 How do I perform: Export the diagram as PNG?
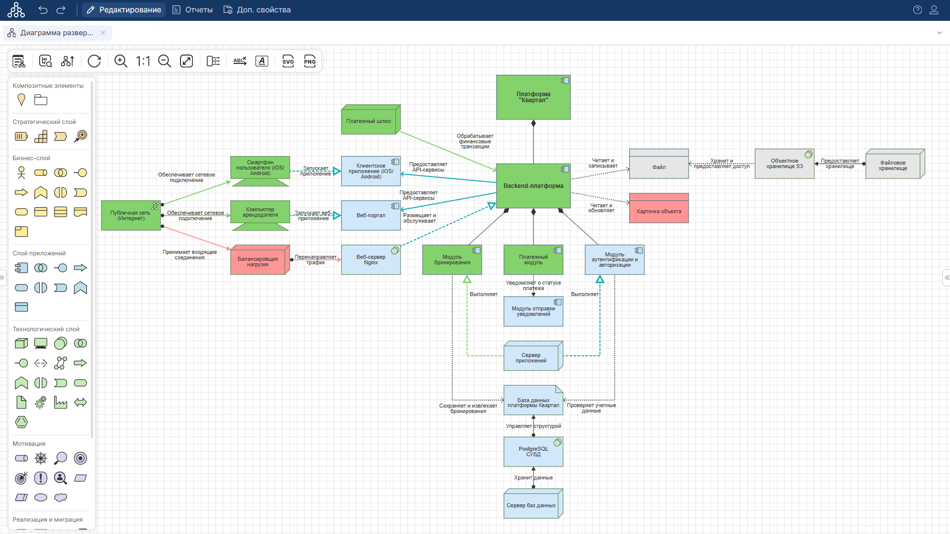tap(310, 61)
